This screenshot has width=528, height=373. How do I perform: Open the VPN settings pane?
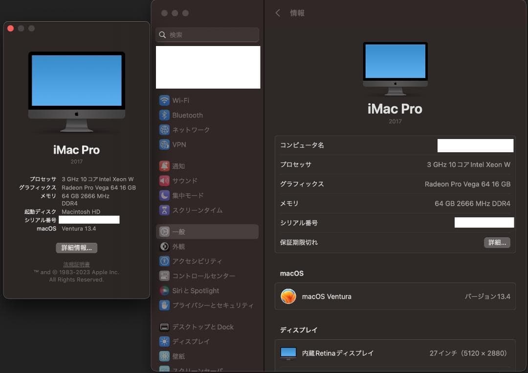pyautogui.click(x=179, y=144)
